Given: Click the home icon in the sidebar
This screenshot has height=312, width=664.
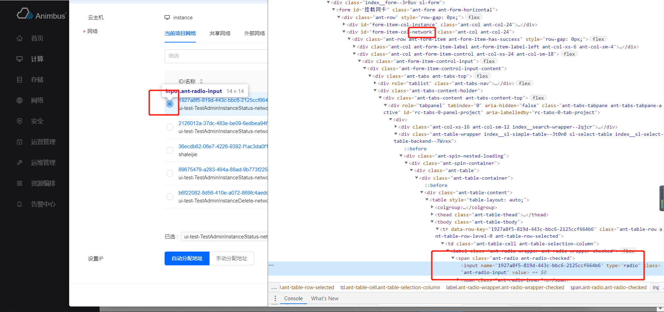Looking at the screenshot, I should pyautogui.click(x=20, y=38).
